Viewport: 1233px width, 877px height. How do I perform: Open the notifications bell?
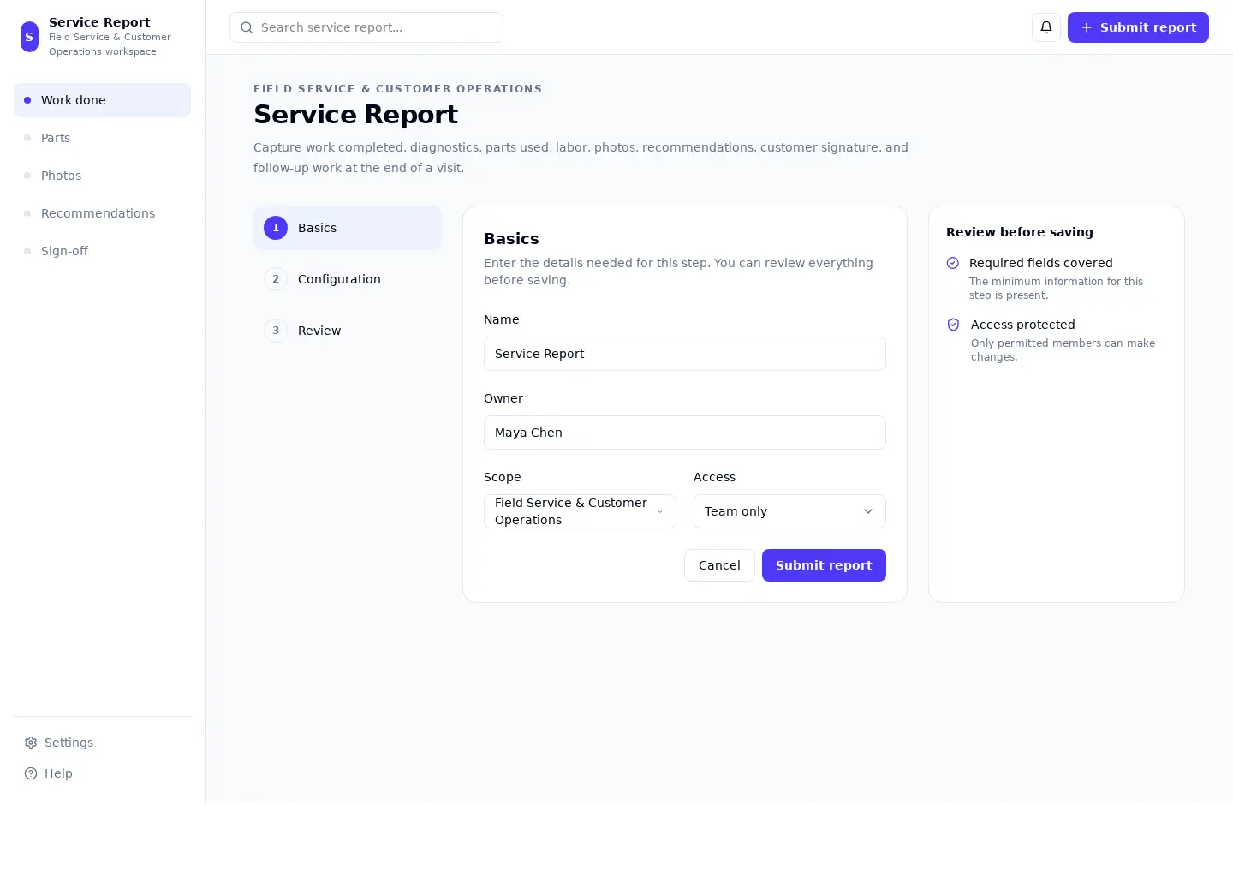1046,27
